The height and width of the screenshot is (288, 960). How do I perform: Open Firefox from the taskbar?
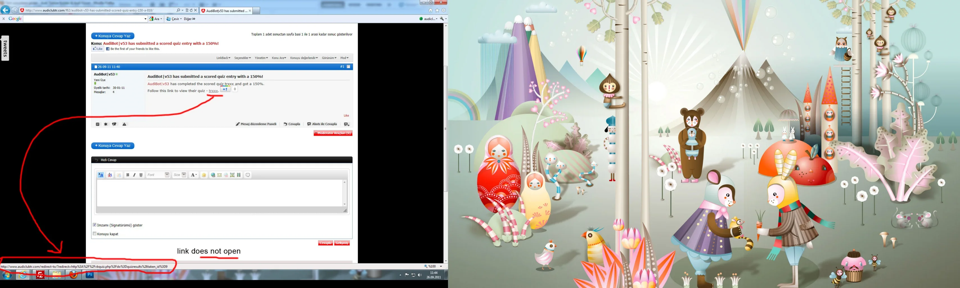click(x=74, y=275)
